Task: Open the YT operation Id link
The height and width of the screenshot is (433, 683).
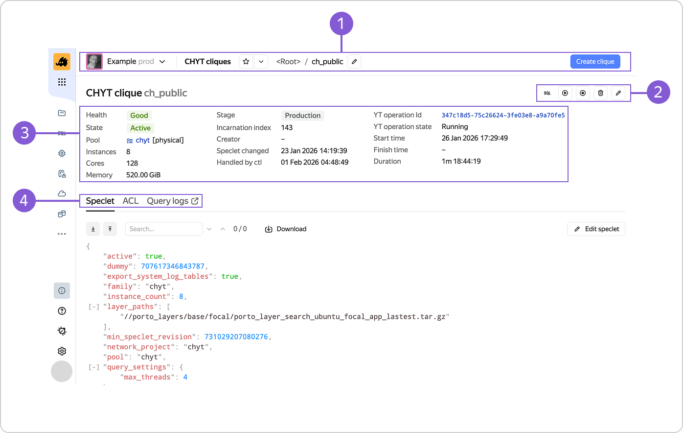Action: coord(503,115)
